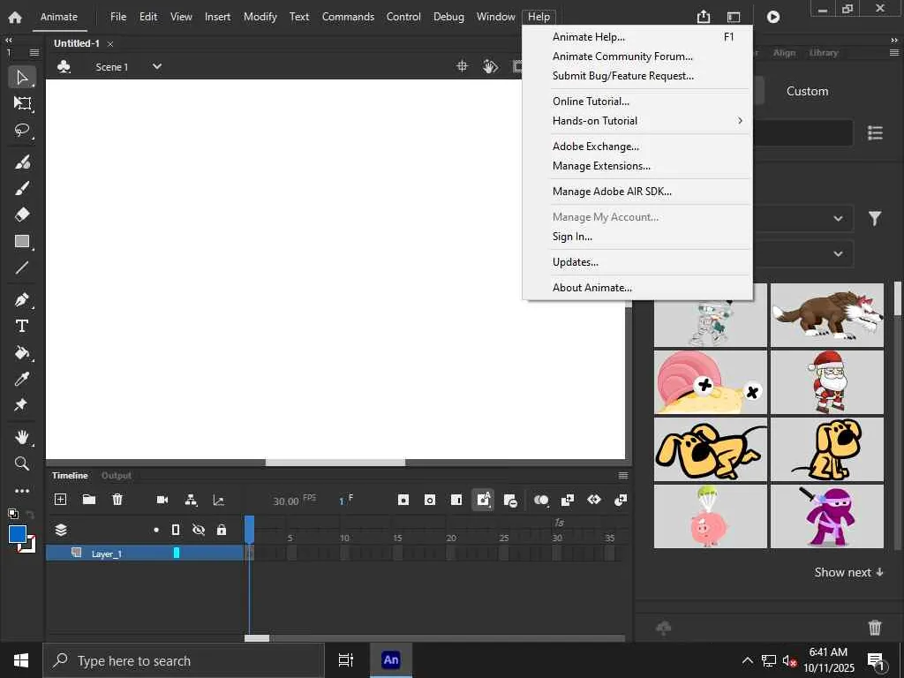
Task: Select the Eraser tool
Action: 22,215
